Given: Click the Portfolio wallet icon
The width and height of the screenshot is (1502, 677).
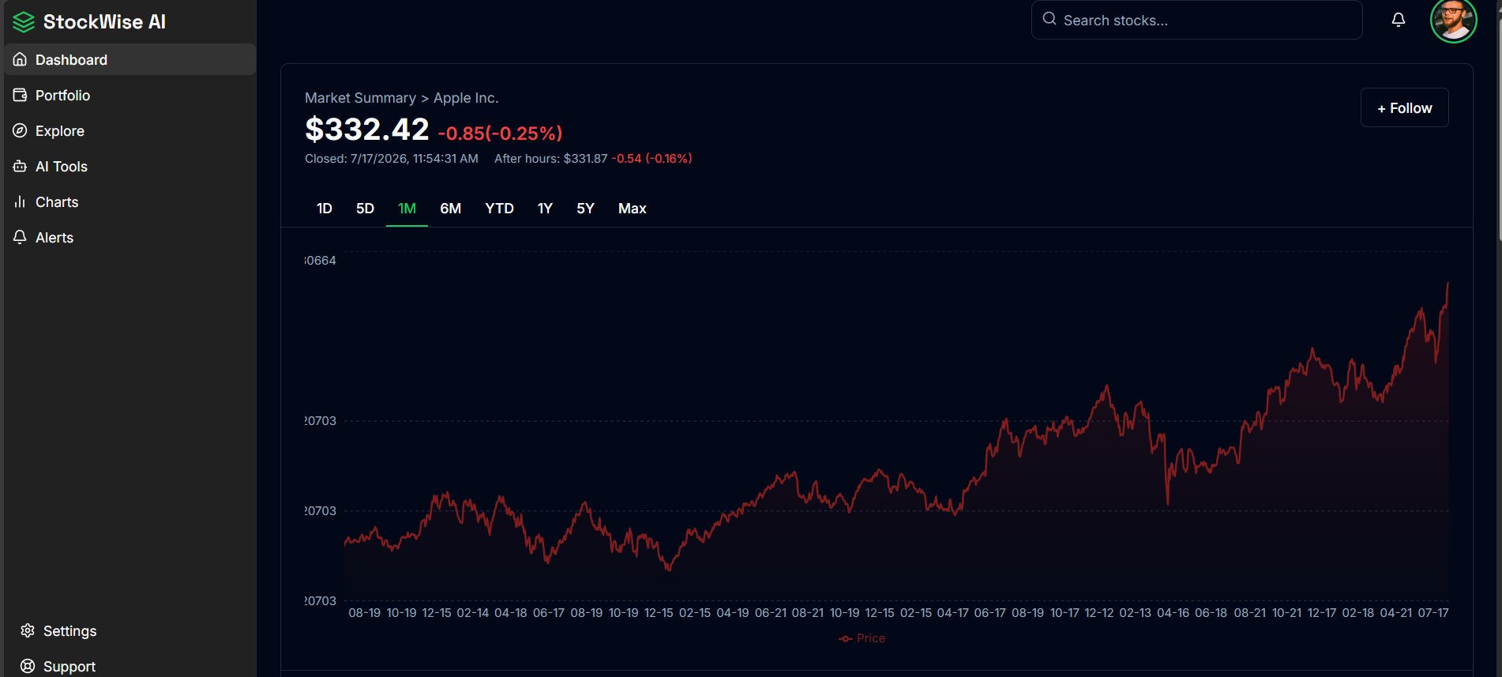Looking at the screenshot, I should click(x=21, y=95).
